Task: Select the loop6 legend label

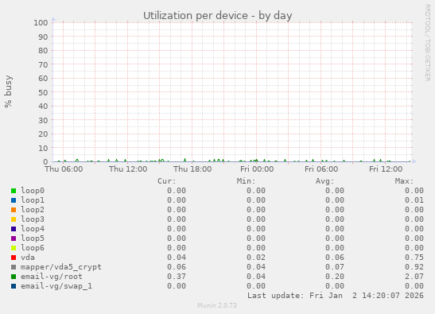Action: (x=33, y=248)
